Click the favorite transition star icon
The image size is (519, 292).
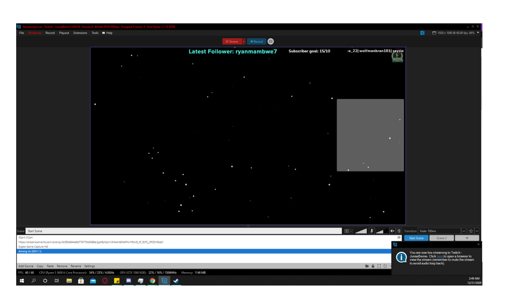[471, 231]
